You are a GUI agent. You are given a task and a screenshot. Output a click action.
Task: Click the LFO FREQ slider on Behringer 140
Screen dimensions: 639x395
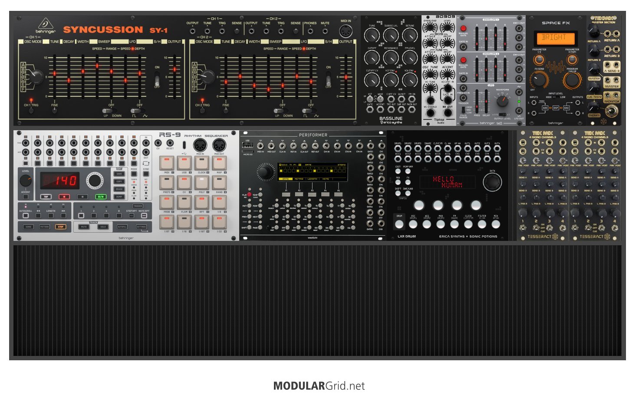(477, 101)
